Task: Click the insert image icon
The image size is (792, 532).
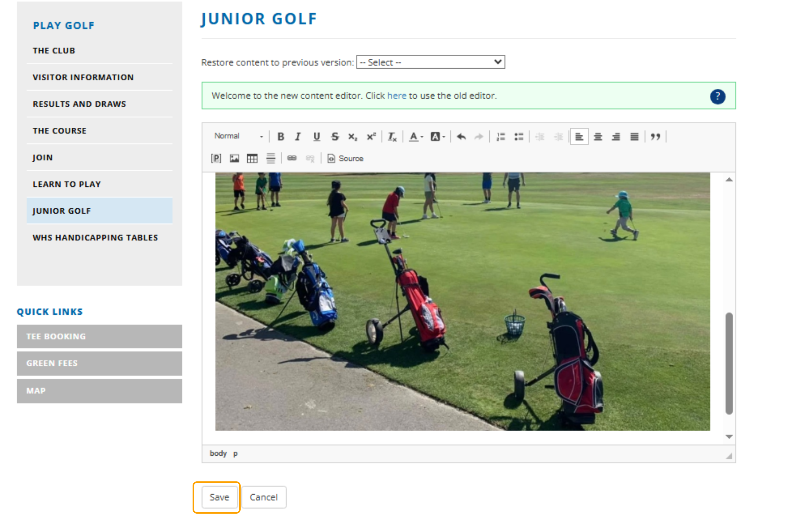Action: coord(234,158)
